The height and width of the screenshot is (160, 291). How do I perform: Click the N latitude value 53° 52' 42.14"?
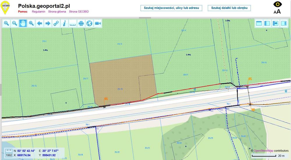tap(26, 151)
